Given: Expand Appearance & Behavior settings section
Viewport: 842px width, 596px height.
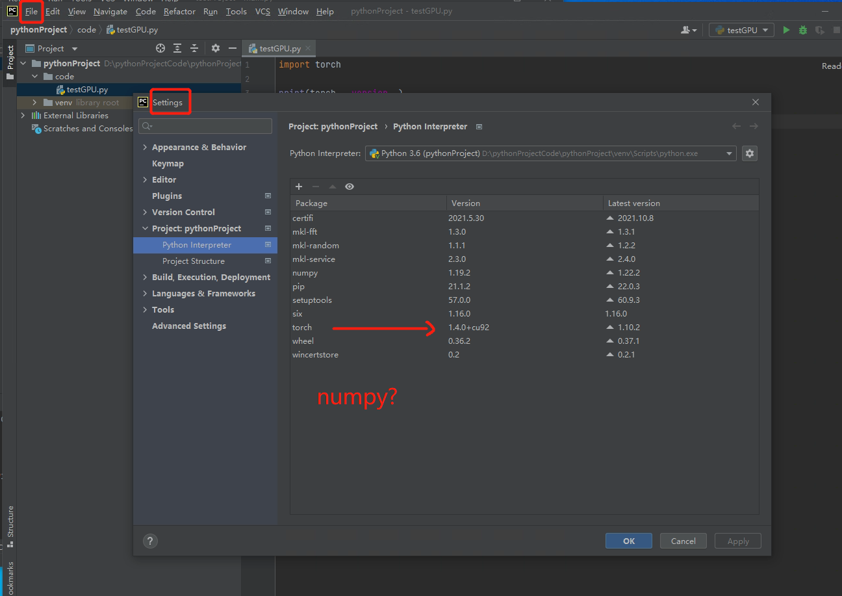Looking at the screenshot, I should point(145,148).
